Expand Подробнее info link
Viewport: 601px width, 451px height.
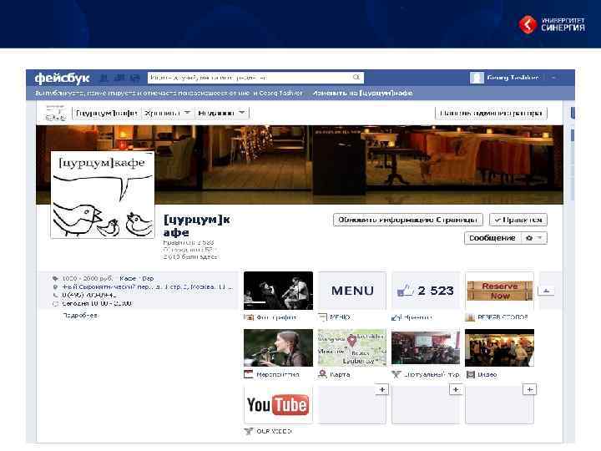tap(80, 316)
